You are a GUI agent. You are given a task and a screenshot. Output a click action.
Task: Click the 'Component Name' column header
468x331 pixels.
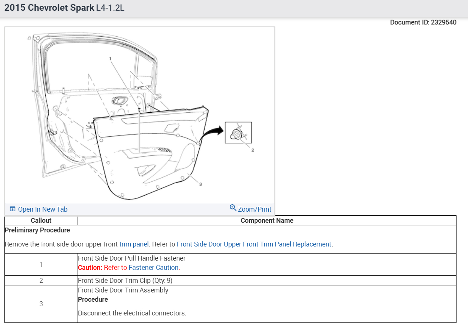click(x=267, y=221)
